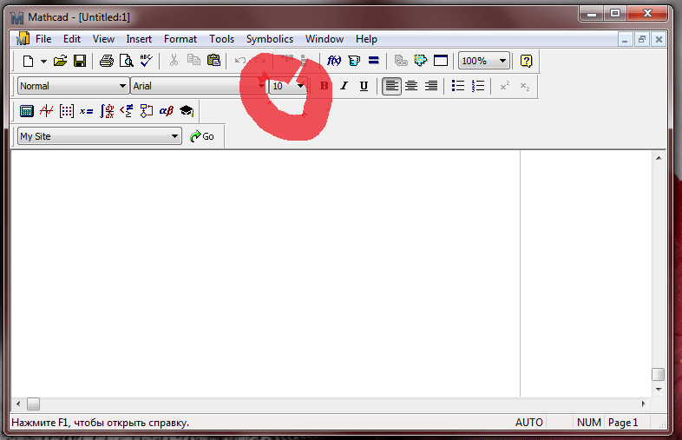This screenshot has height=440, width=682.
Task: Open the Greek symbols αβ toolbar icon
Action: [166, 111]
